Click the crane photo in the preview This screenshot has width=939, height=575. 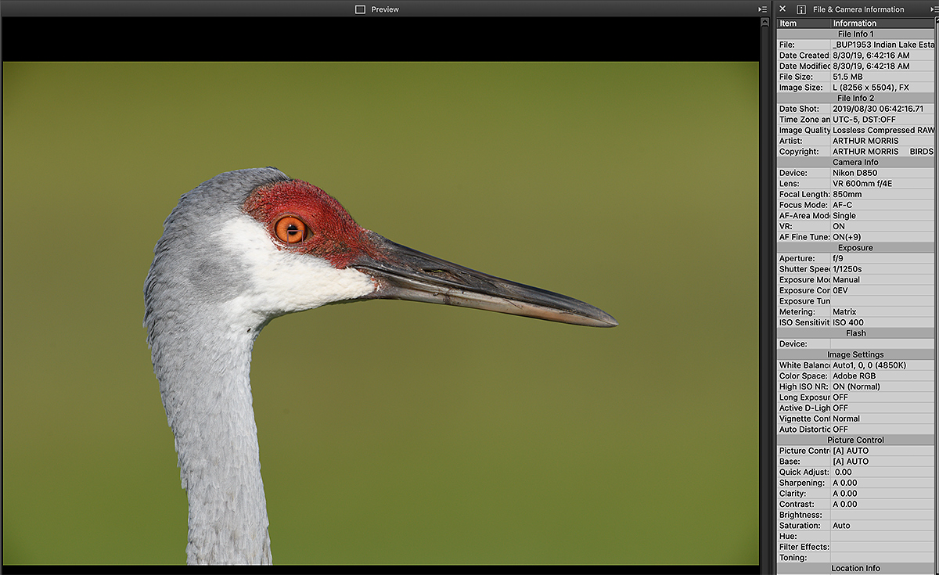click(381, 313)
